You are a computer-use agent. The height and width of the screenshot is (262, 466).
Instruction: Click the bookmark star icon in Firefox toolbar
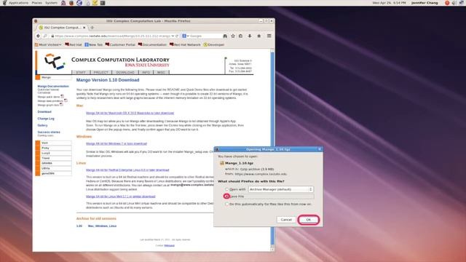(x=233, y=36)
